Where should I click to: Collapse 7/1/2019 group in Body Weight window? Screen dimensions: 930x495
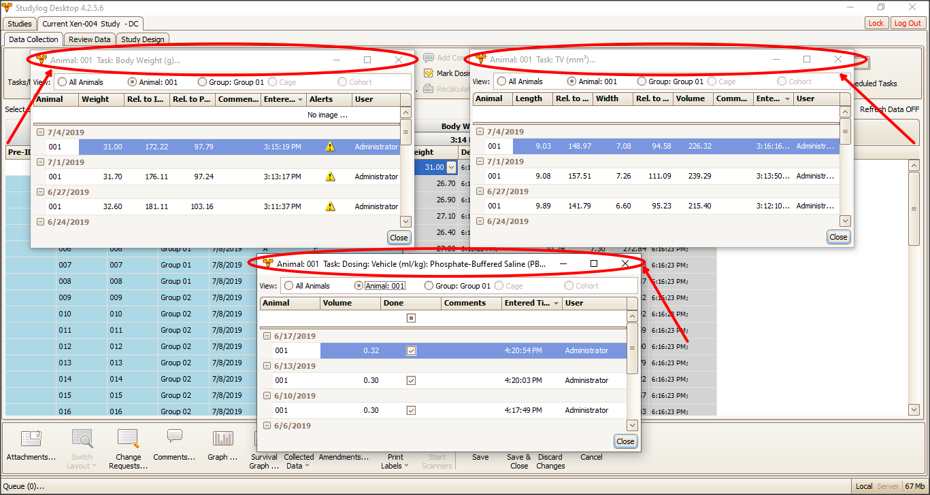[40, 162]
